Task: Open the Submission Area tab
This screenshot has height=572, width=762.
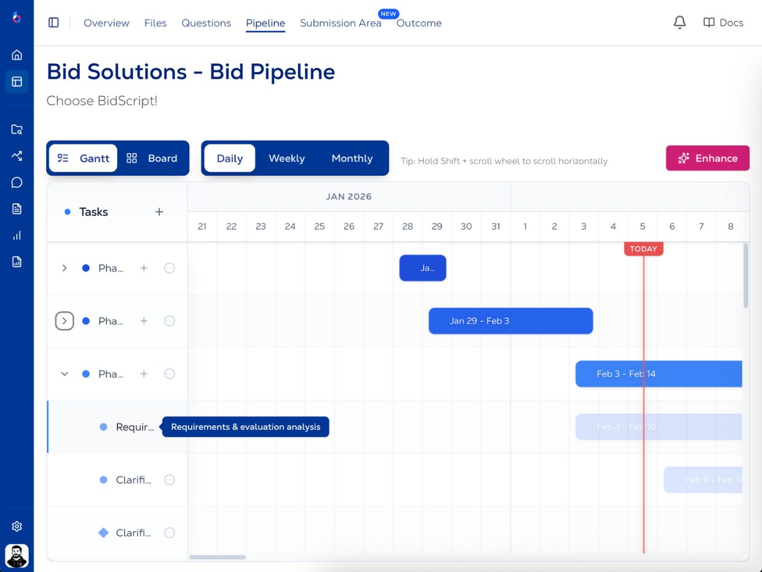Action: tap(340, 23)
